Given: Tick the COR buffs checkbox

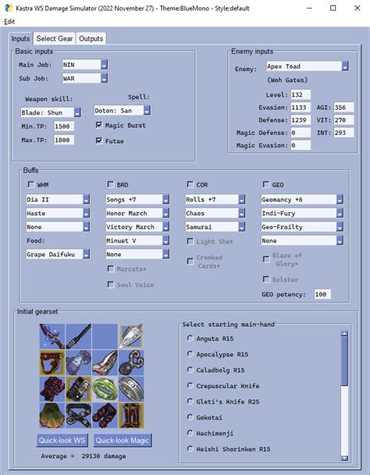Looking at the screenshot, I should (x=190, y=184).
